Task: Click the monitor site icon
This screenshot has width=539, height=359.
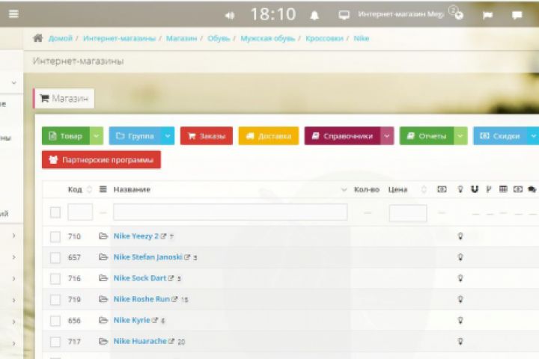Action: (344, 15)
